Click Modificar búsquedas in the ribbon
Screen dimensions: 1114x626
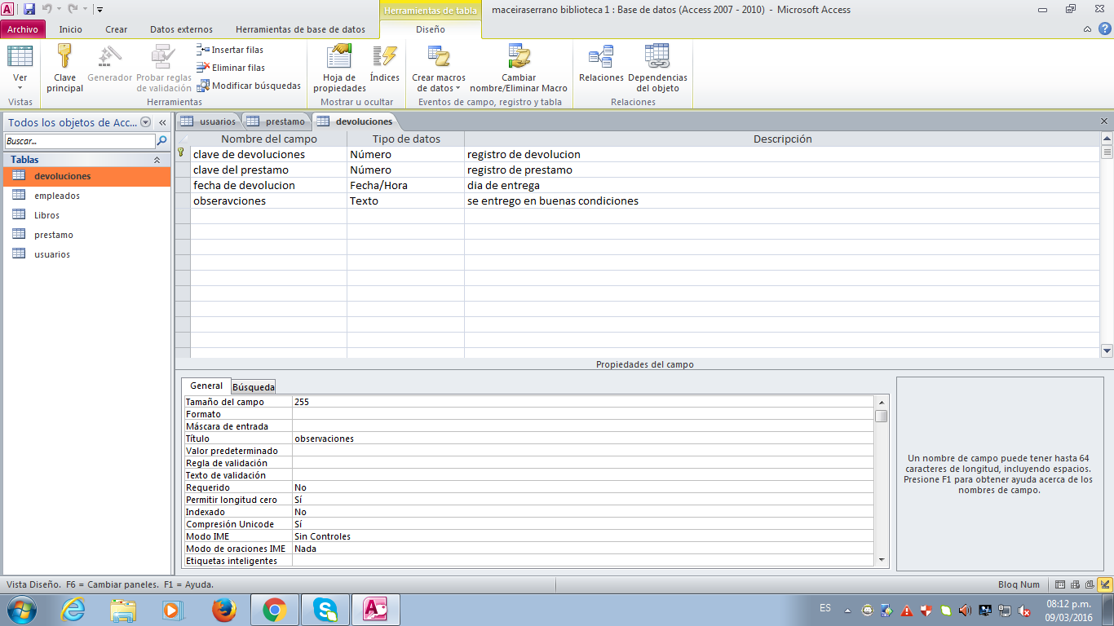pos(249,86)
